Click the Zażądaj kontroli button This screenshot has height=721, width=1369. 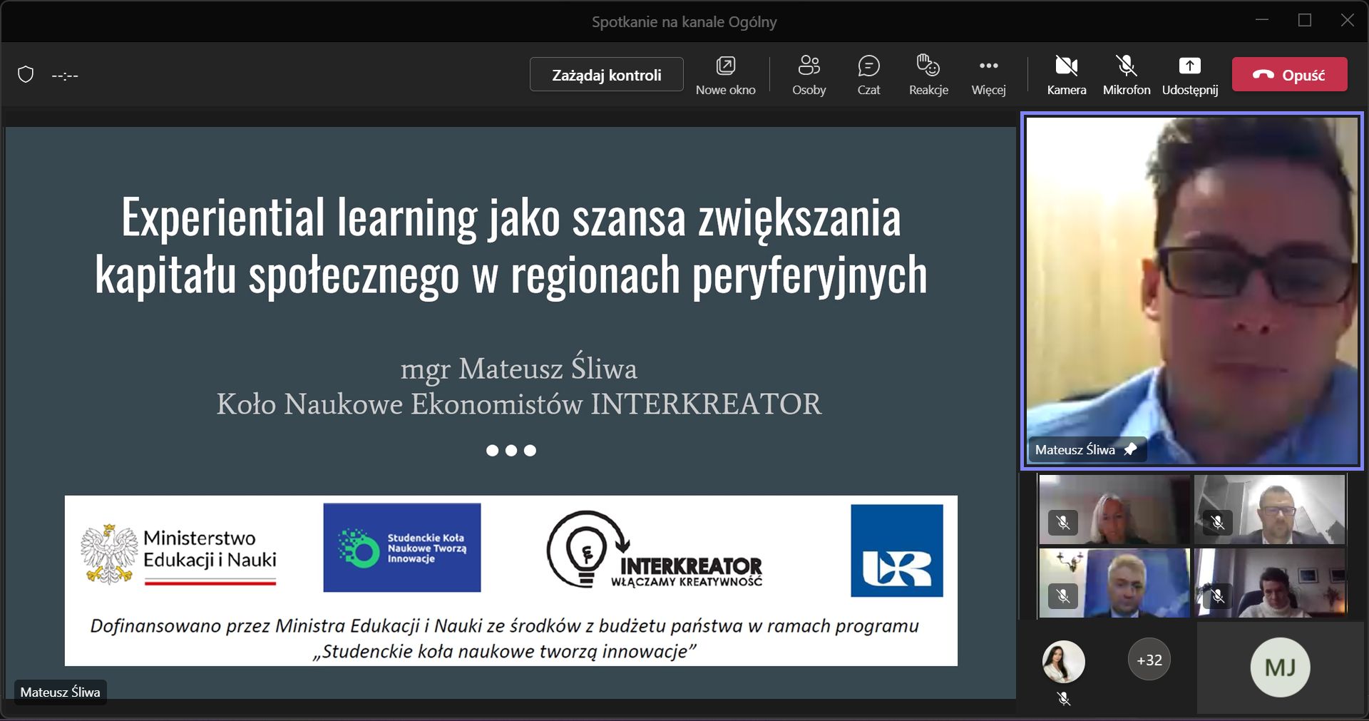(x=606, y=75)
